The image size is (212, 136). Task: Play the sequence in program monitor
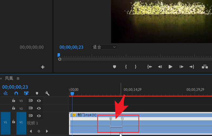(x=170, y=67)
